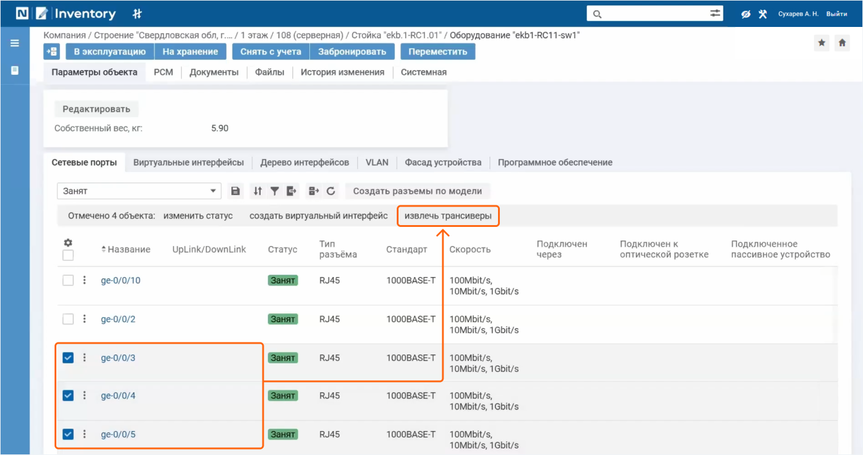
Task: Open the three-dot menu for ge-0/0/2
Action: tap(85, 319)
